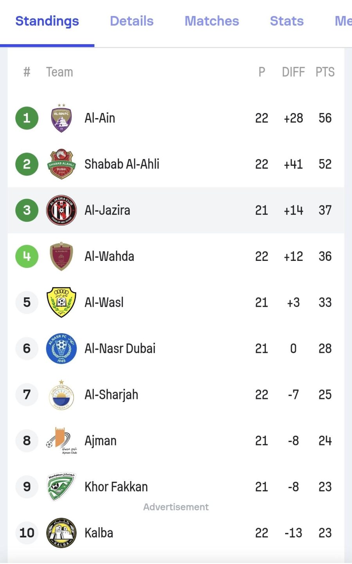352x564 pixels.
Task: Tap the blue Al-Nasr FC logo
Action: [x=61, y=348]
